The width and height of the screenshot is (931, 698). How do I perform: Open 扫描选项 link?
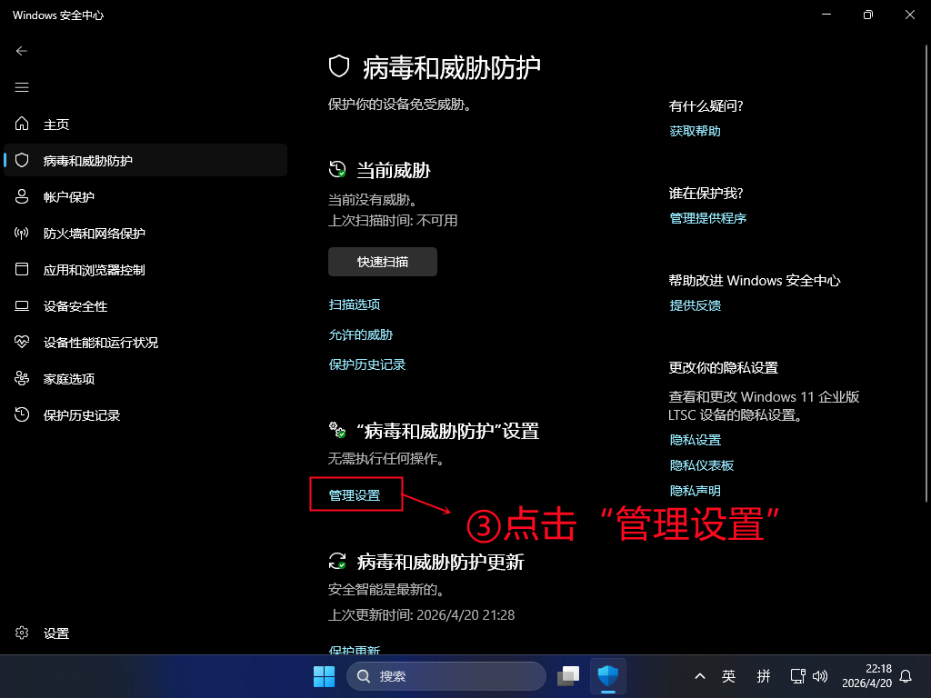pyautogui.click(x=355, y=304)
